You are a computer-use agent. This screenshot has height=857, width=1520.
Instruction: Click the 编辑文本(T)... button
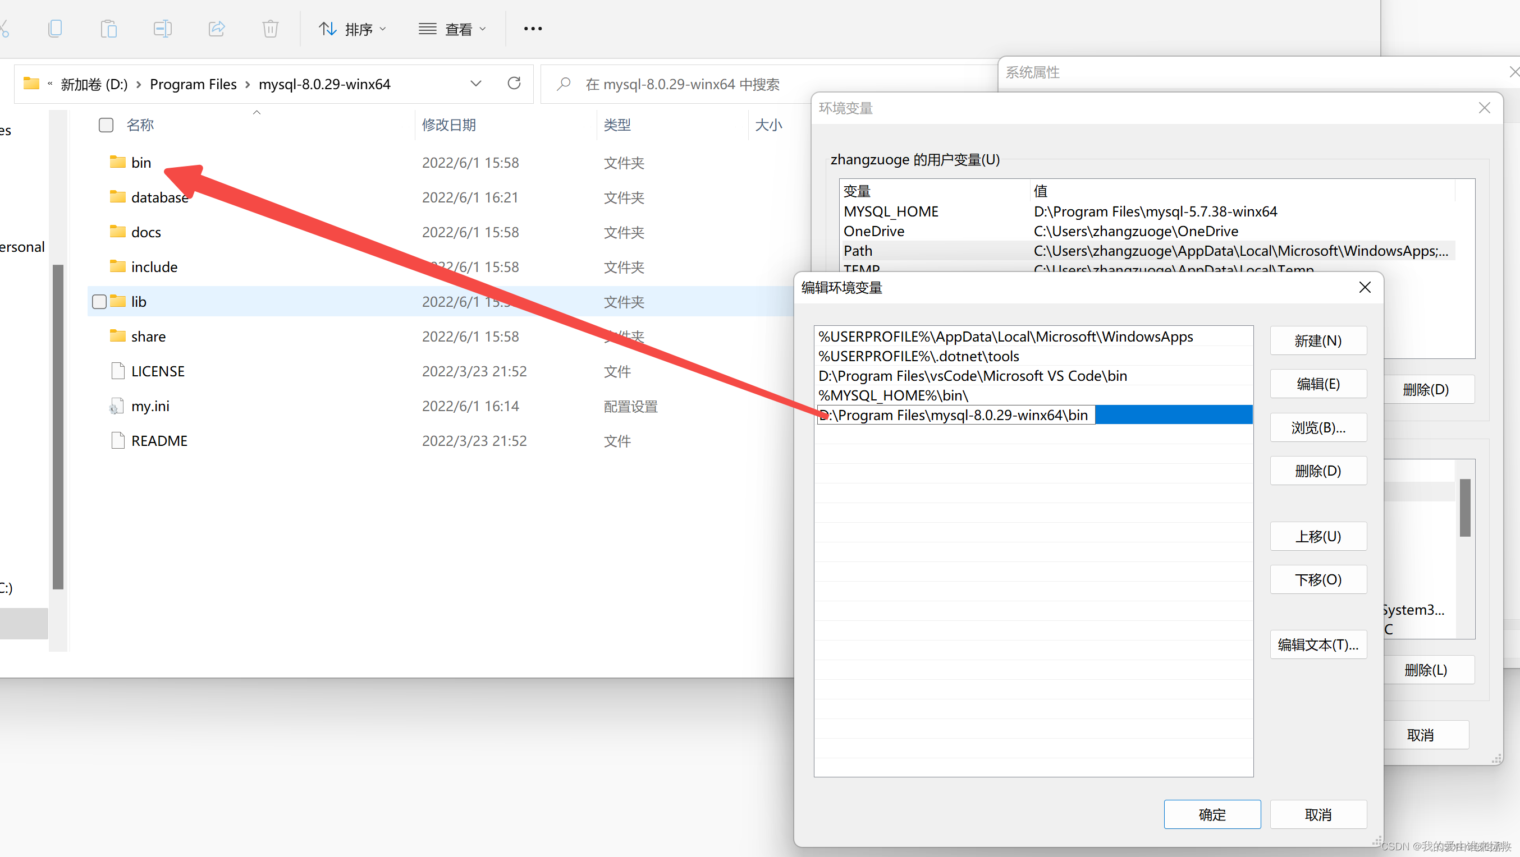pyautogui.click(x=1317, y=645)
